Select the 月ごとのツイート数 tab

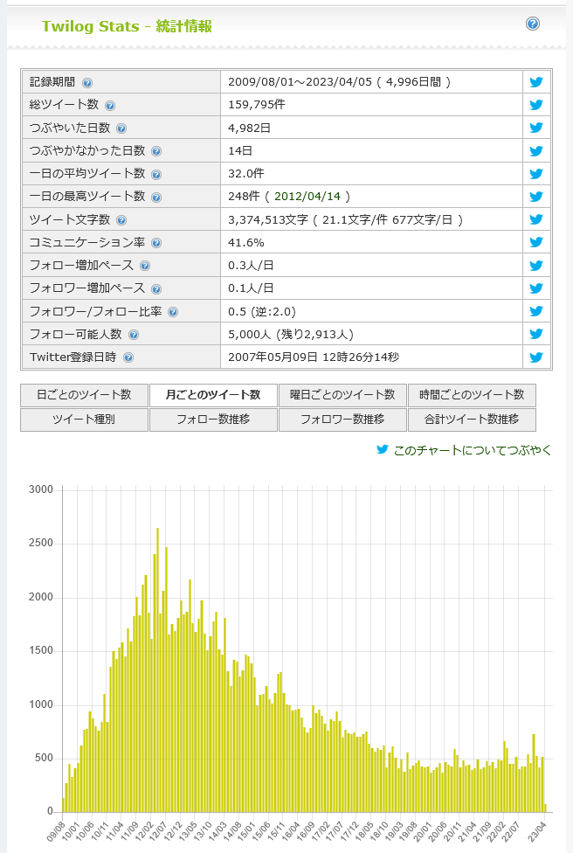point(213,395)
